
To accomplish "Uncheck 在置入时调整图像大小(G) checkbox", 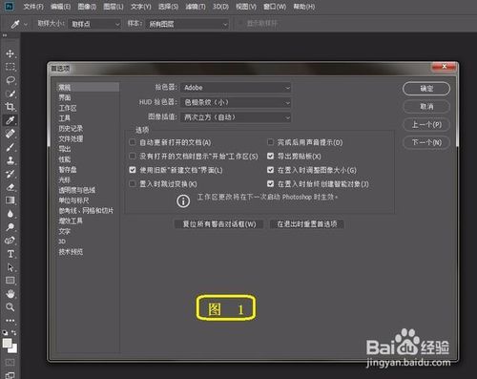I will coord(270,170).
